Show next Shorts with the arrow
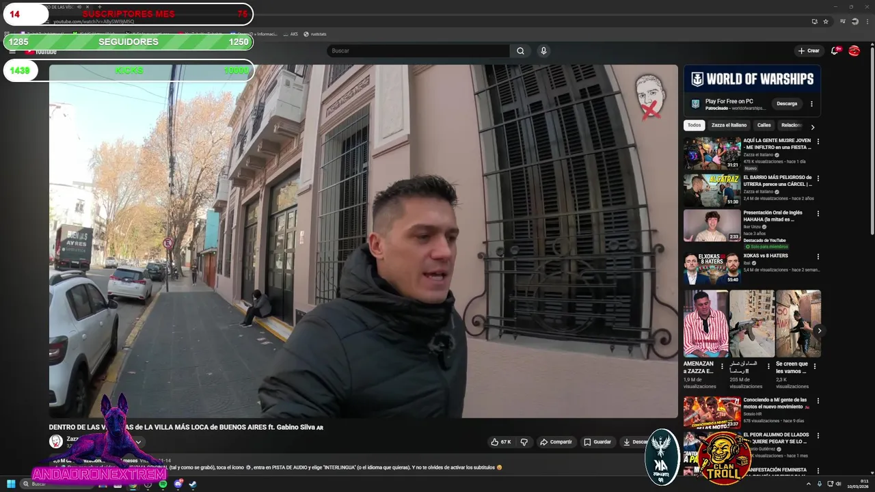Viewport: 875px width, 492px height. (x=819, y=331)
